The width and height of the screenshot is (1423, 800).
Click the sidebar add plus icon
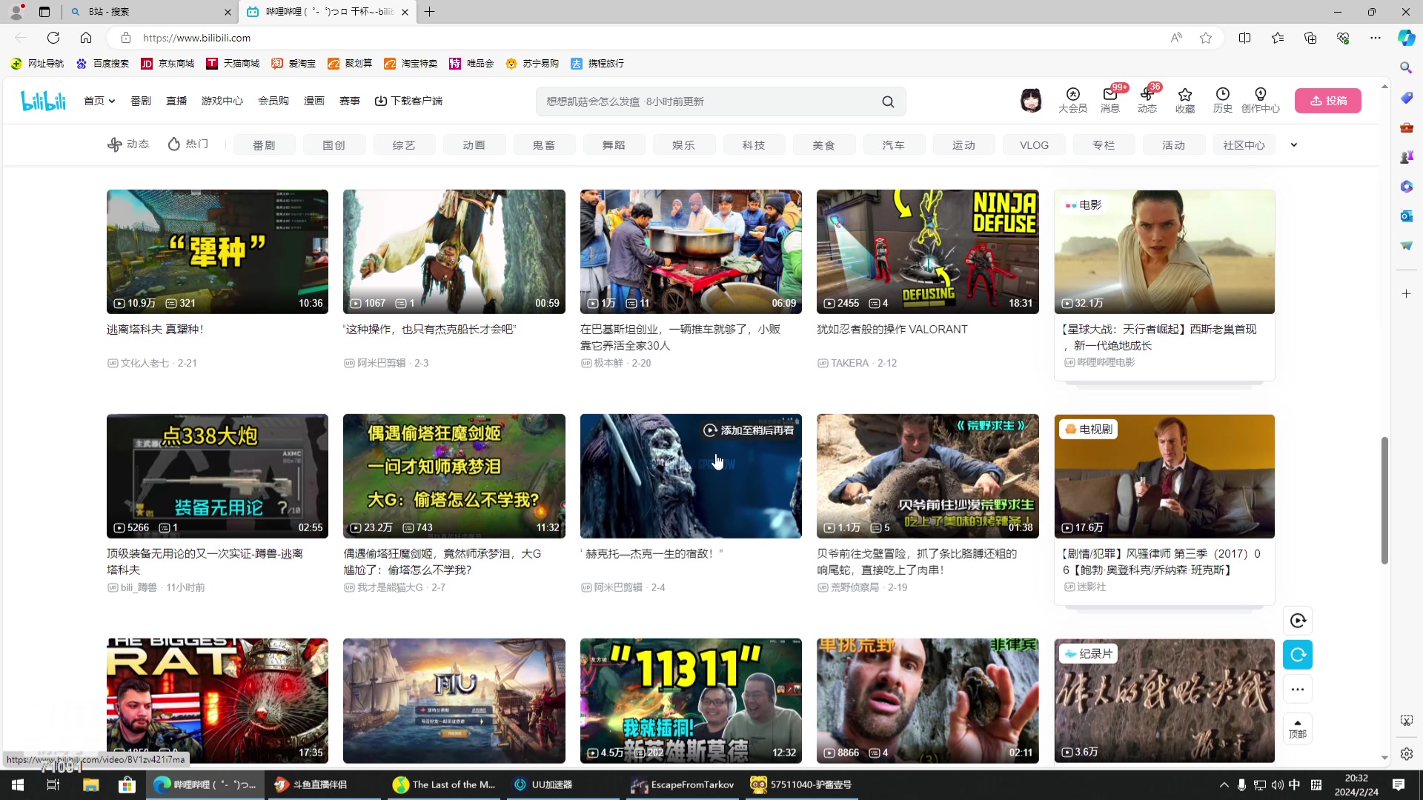(x=1406, y=294)
